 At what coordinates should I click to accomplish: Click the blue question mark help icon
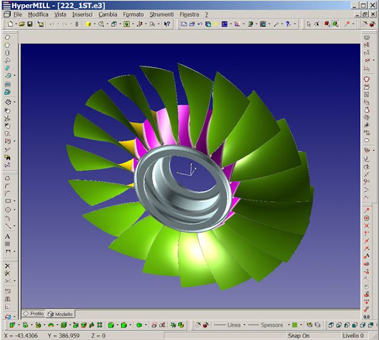[x=288, y=24]
